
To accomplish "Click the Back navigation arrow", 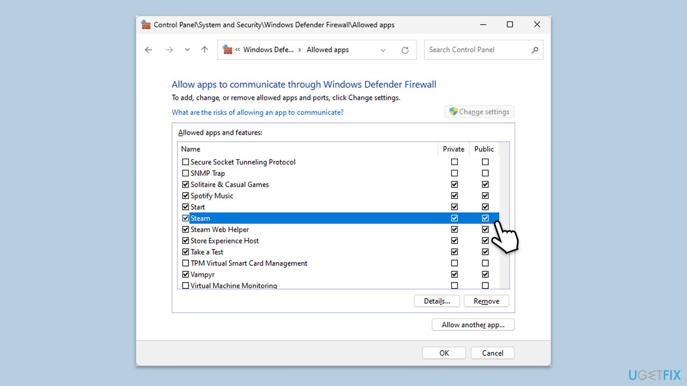I will tap(149, 50).
